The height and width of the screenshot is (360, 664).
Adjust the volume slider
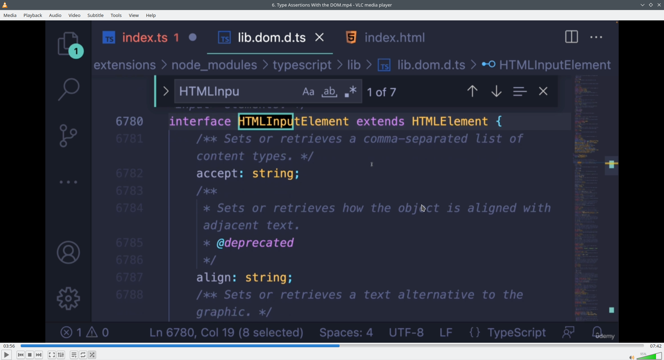[x=650, y=356]
